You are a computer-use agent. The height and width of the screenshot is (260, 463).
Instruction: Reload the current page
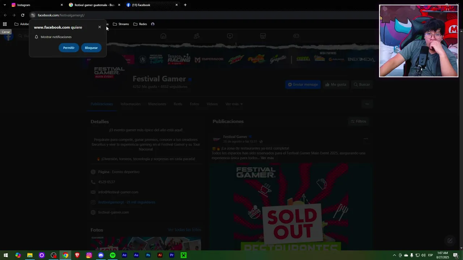click(22, 15)
